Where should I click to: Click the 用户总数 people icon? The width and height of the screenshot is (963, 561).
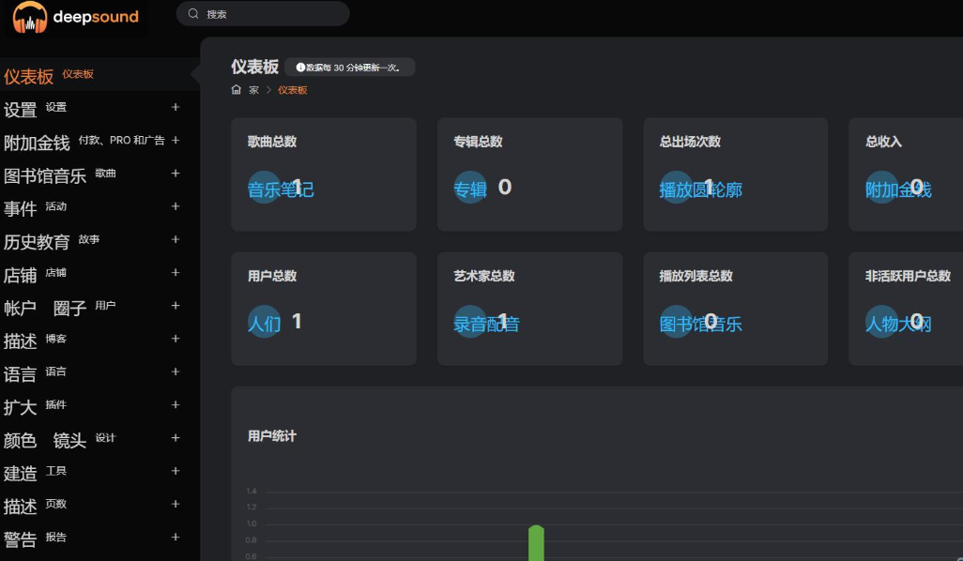[x=264, y=322]
